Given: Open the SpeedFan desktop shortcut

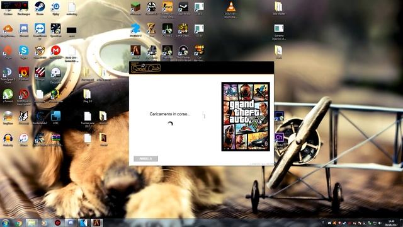Looking at the screenshot, I should (x=56, y=30).
